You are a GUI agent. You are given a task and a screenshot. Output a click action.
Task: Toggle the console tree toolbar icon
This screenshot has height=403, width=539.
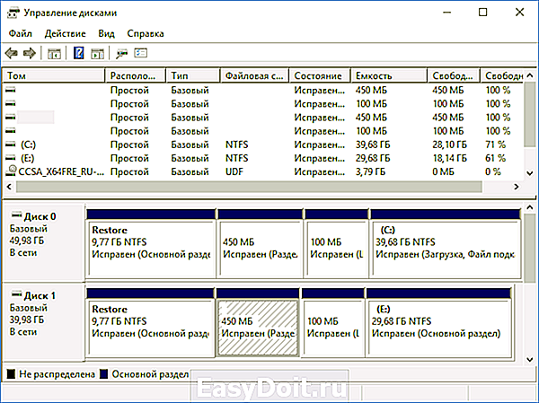click(x=54, y=53)
